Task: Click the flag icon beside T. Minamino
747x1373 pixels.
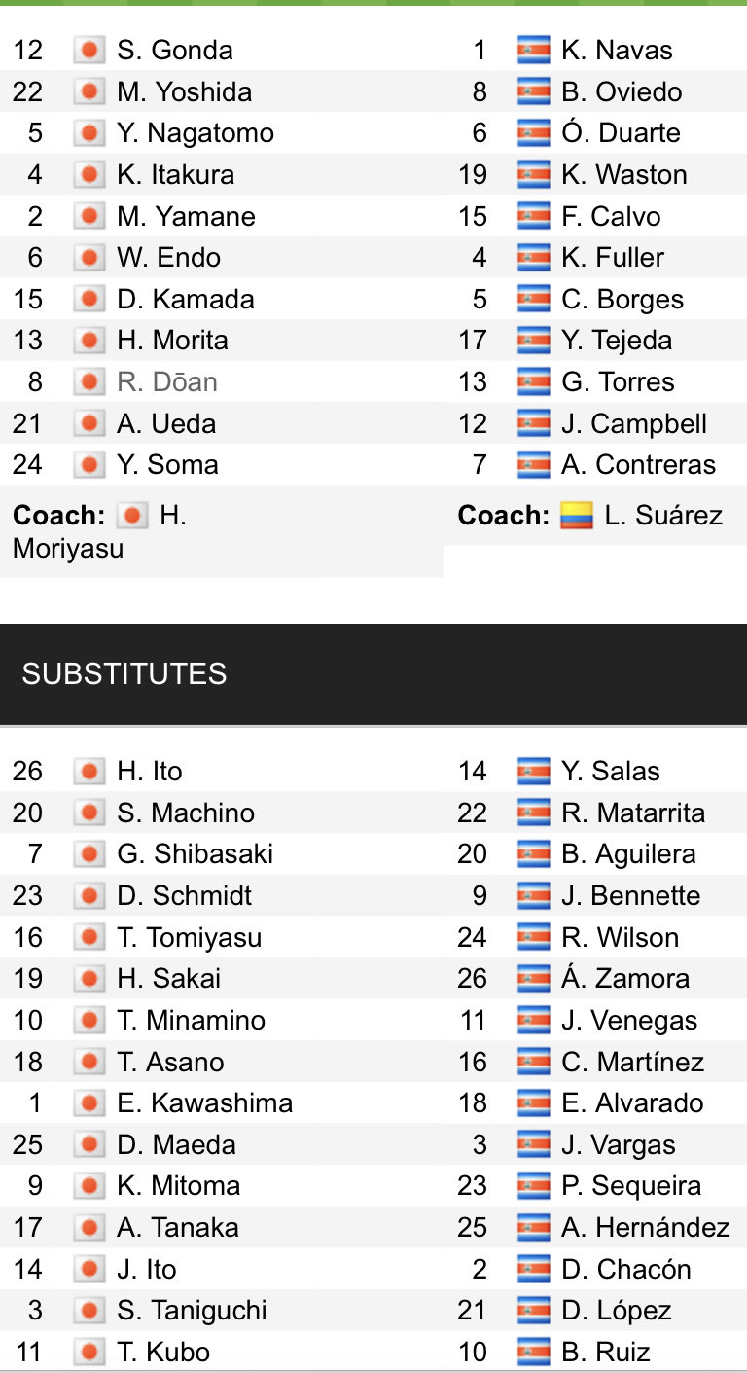Action: point(89,1021)
